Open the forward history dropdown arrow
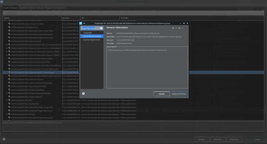The width and height of the screenshot is (267, 144). point(182,28)
